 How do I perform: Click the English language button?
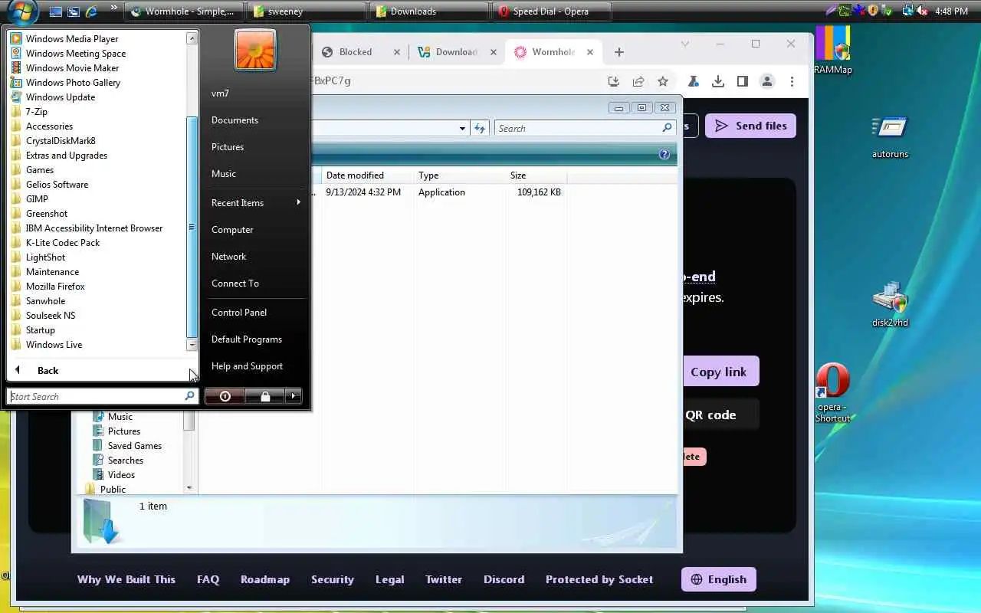coord(718,579)
